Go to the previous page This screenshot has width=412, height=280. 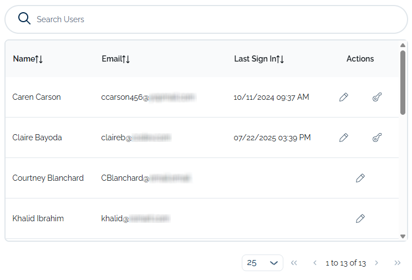tap(314, 263)
